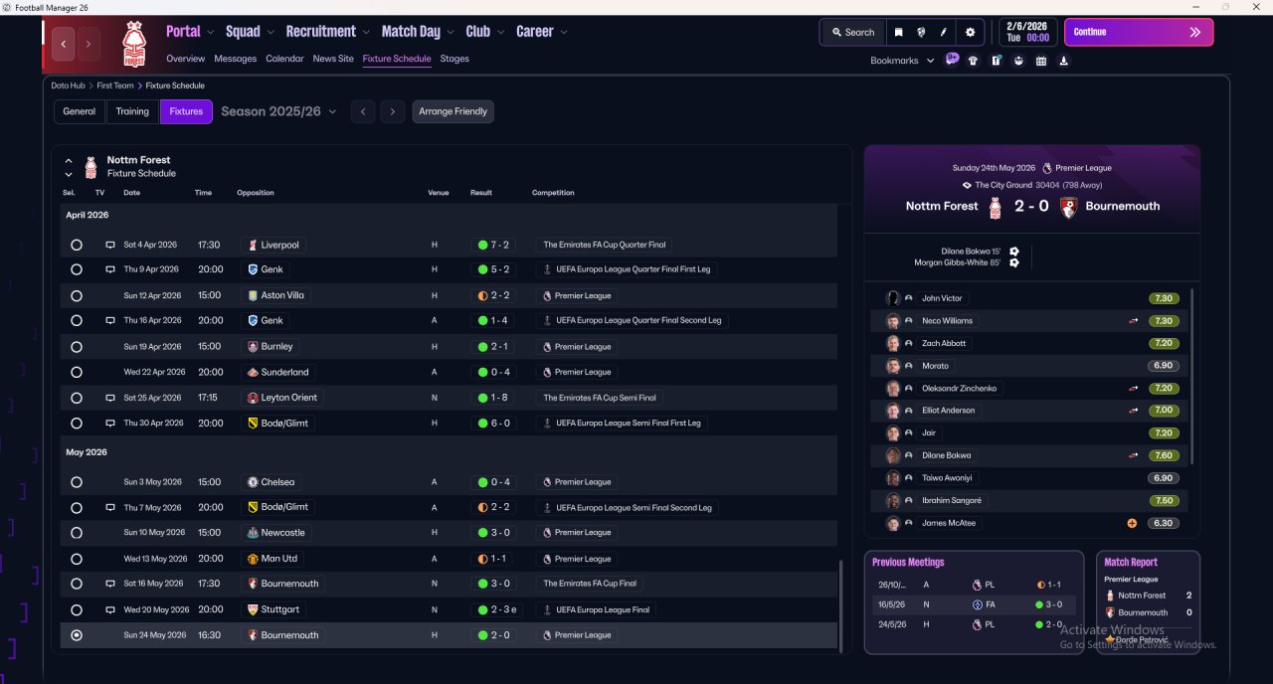Click goal icon next to Dilane Bakwa 15'
This screenshot has width=1273, height=684.
1013,252
